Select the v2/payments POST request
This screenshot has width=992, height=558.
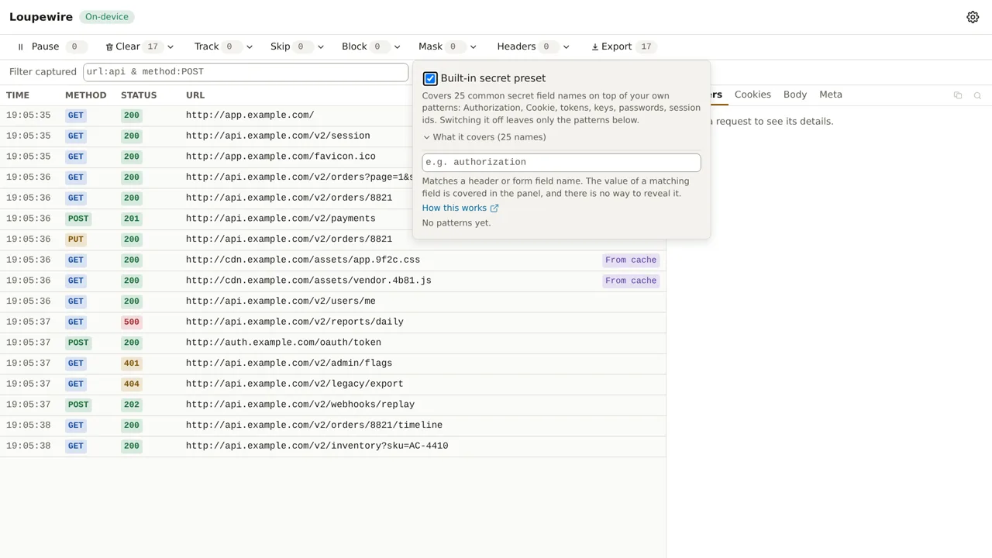coord(332,219)
